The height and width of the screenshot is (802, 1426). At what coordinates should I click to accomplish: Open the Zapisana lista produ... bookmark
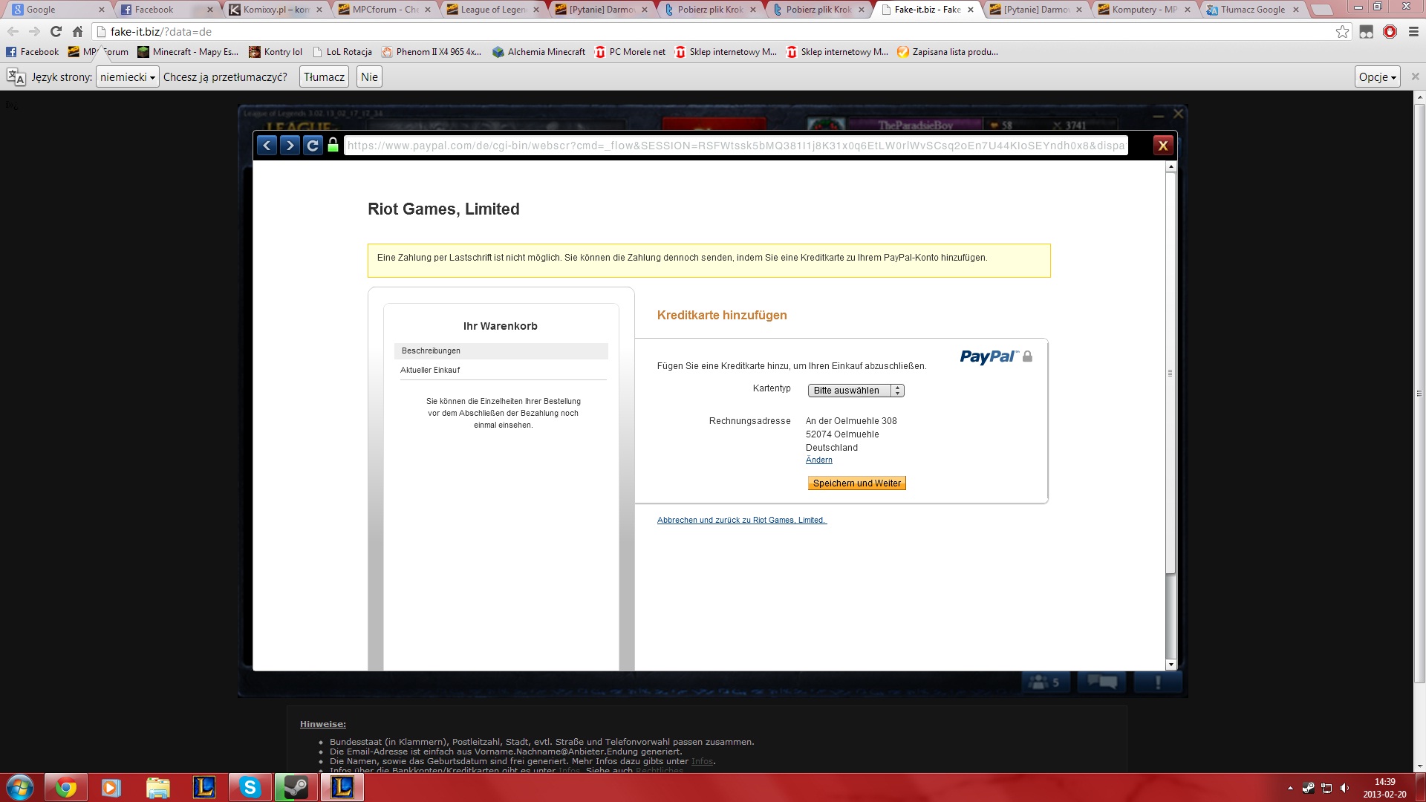[x=948, y=52]
